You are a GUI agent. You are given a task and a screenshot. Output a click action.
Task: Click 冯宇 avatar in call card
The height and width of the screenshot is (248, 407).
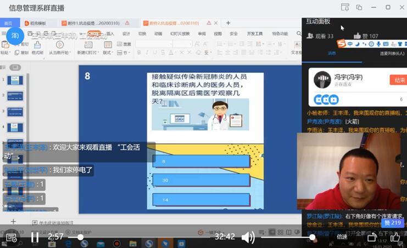pos(322,79)
